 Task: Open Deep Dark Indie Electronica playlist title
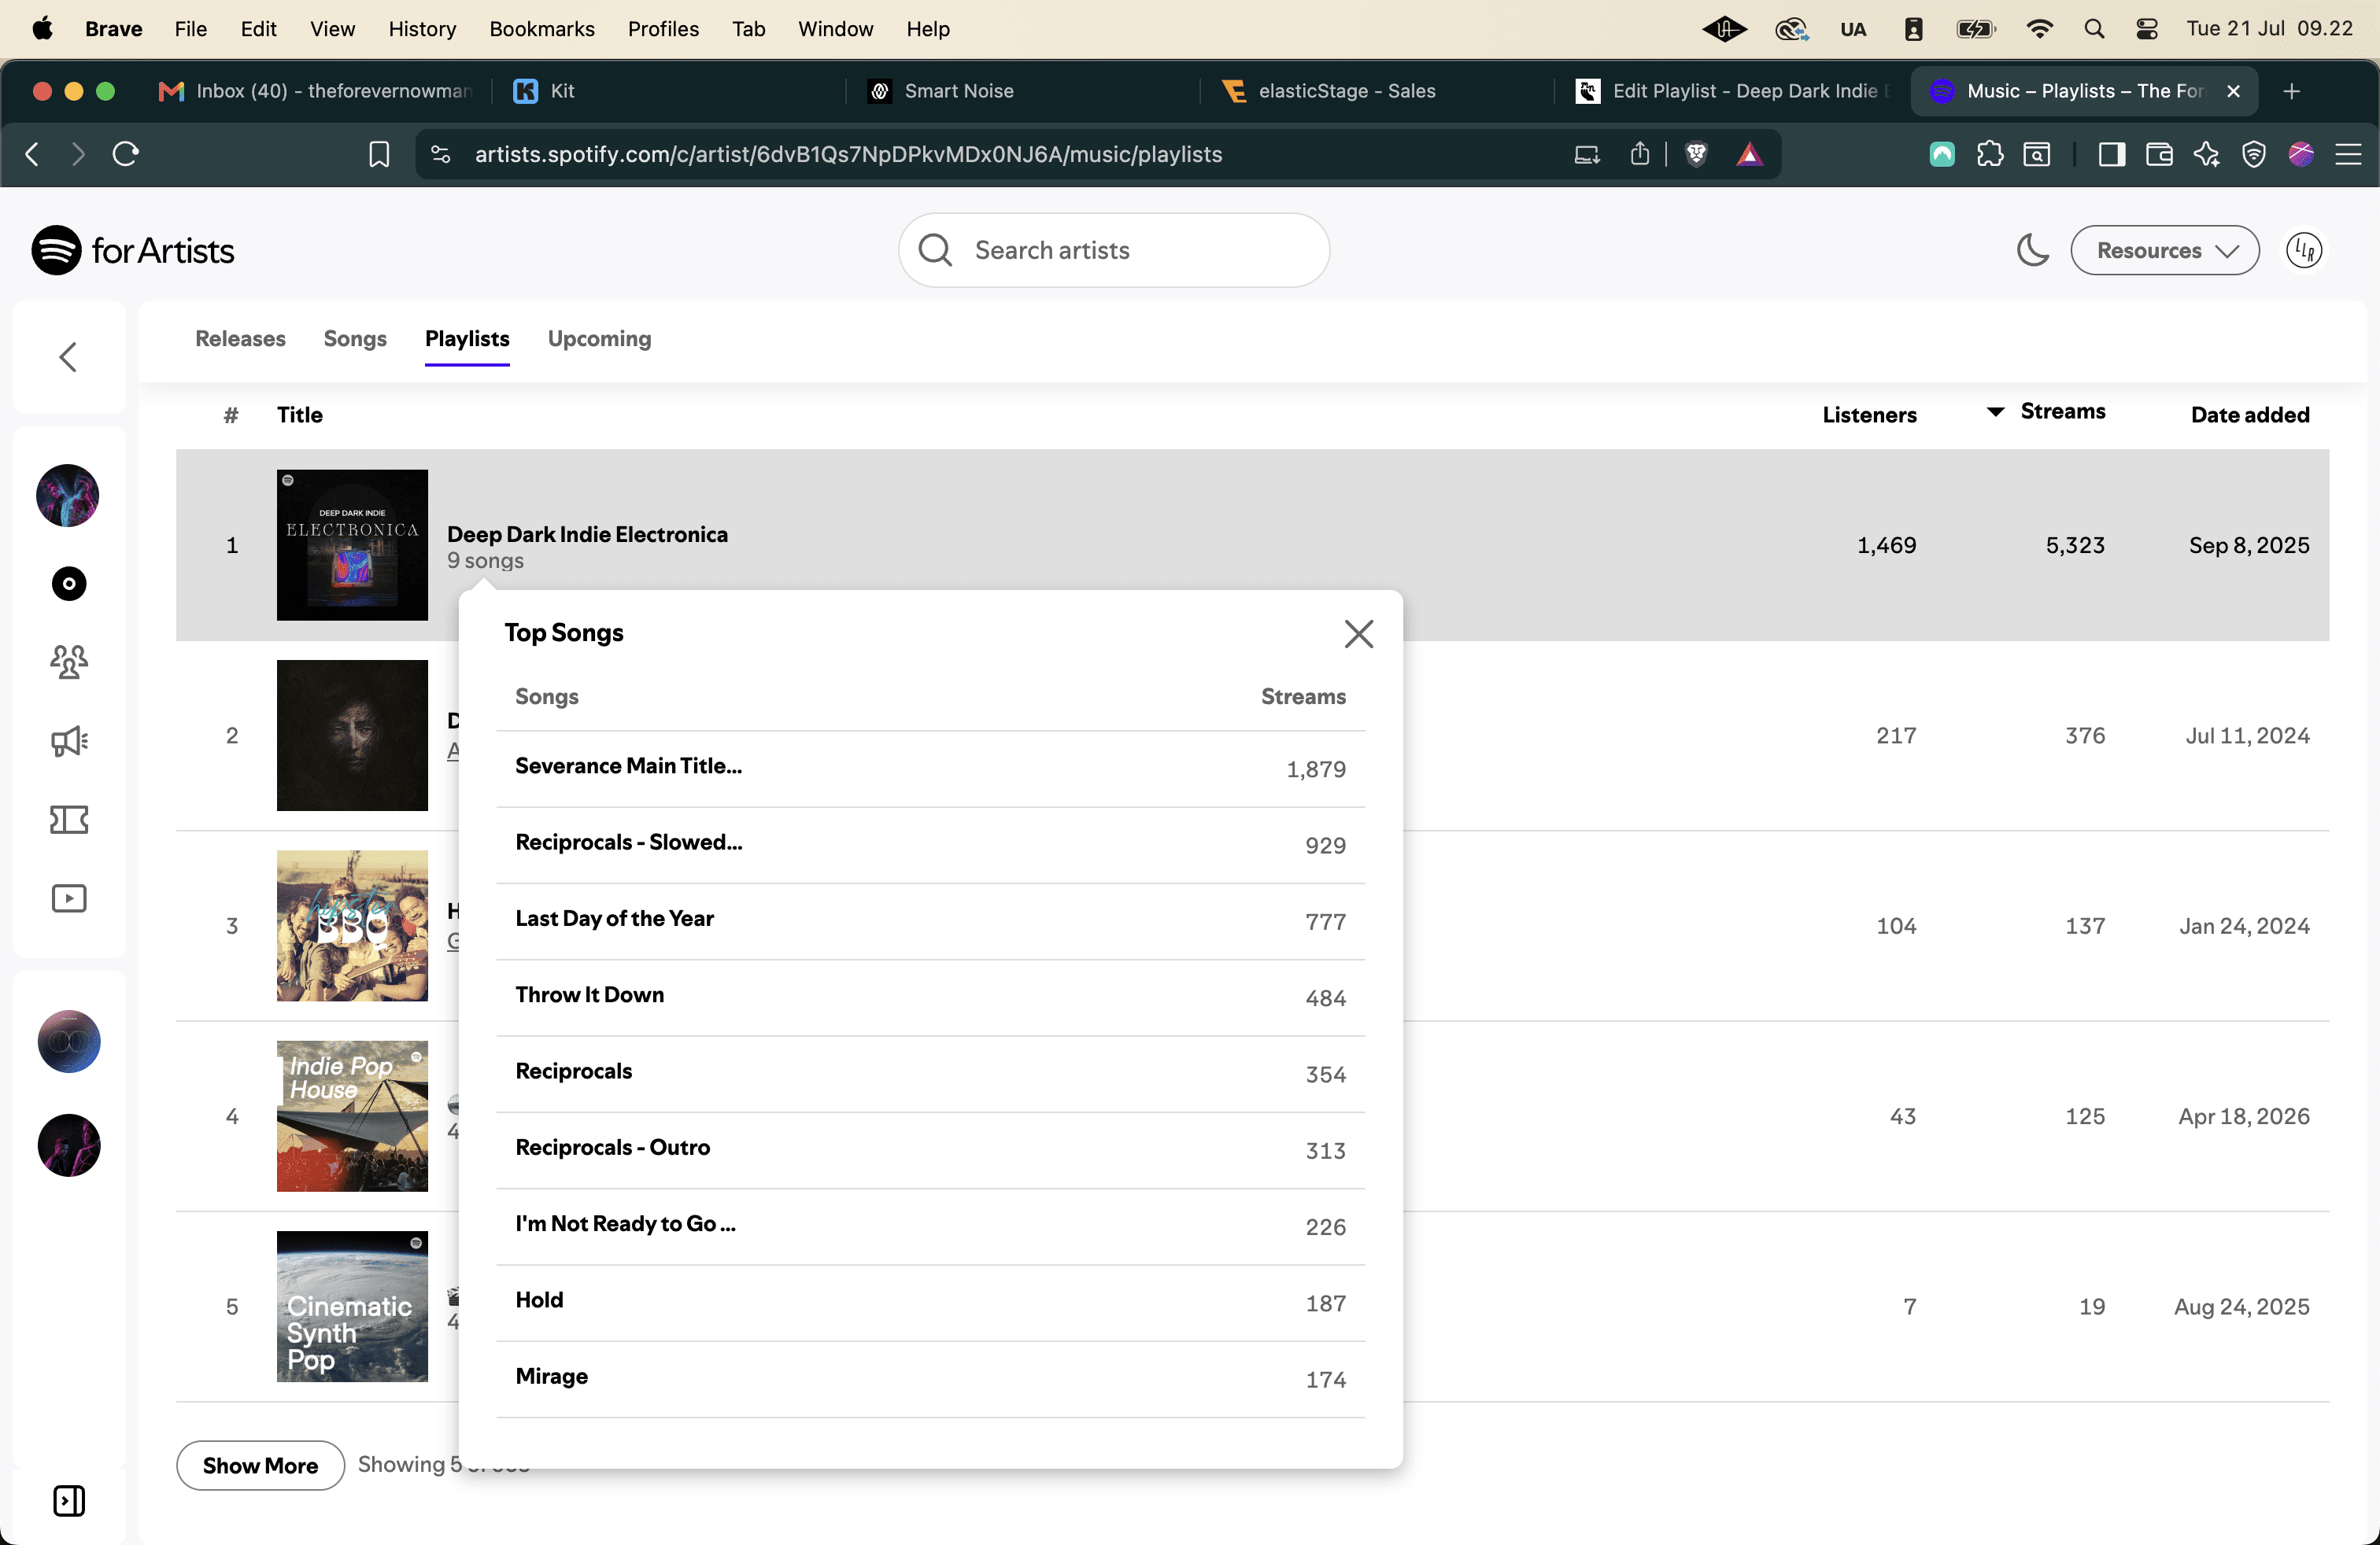(x=587, y=533)
